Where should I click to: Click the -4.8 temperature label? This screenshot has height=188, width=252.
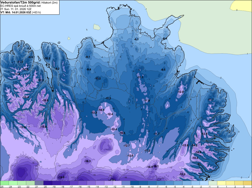(48, 65)
